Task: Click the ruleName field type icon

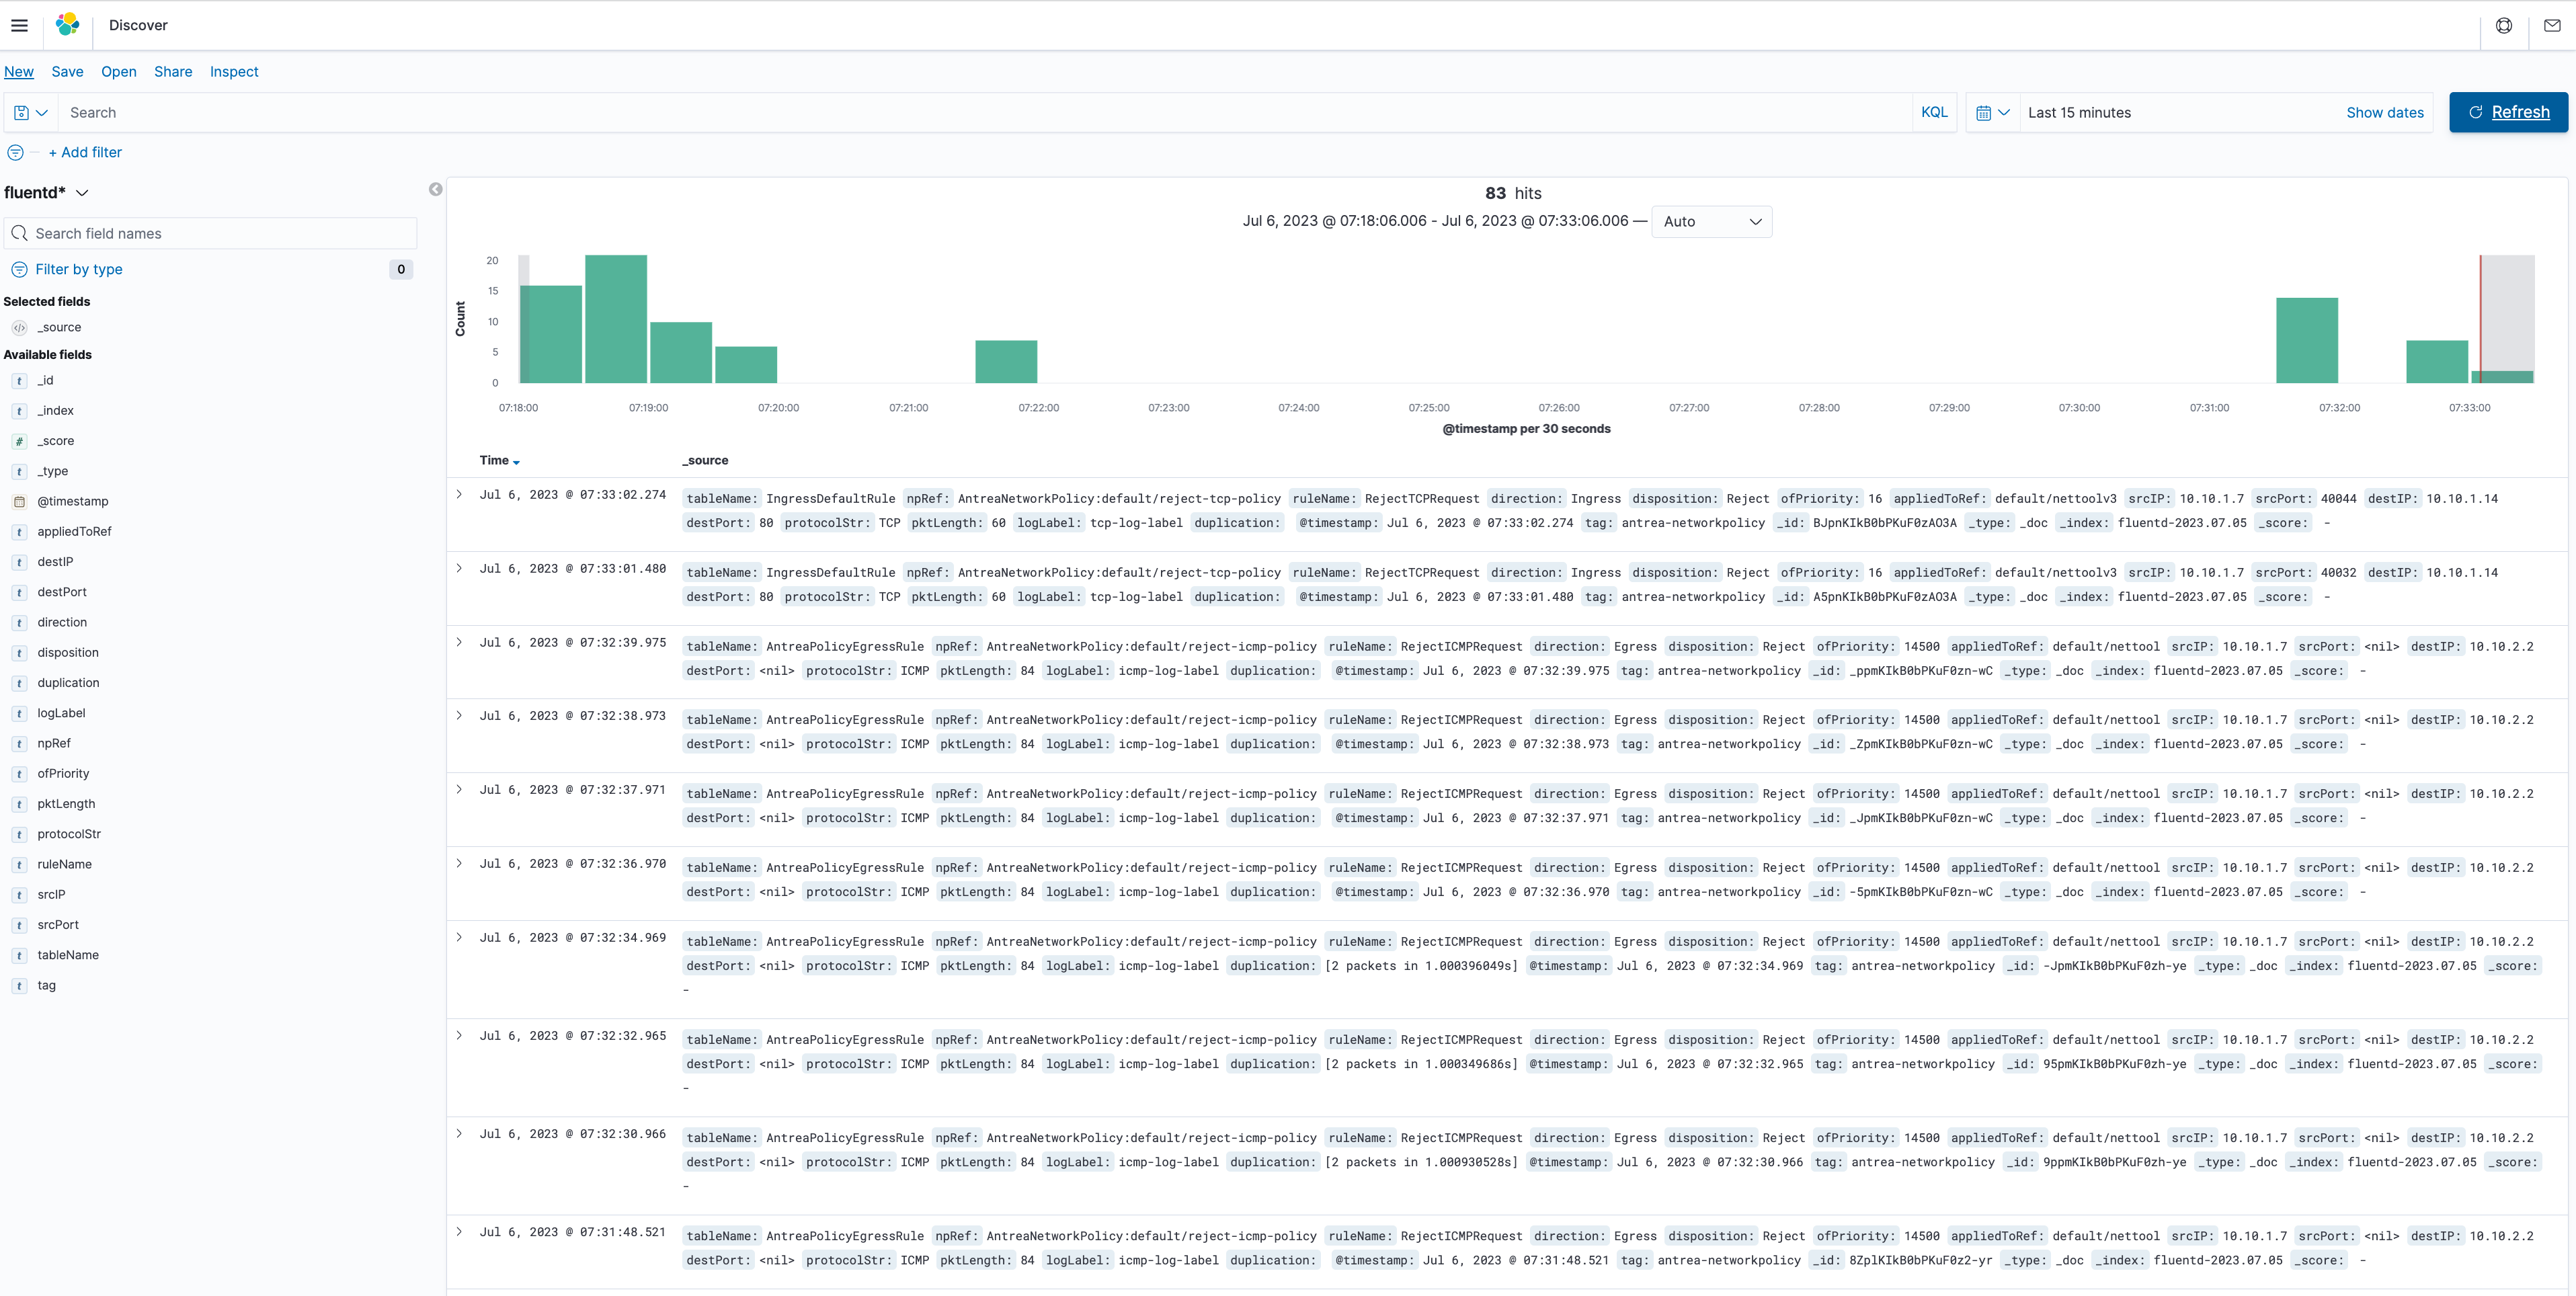Action: (19, 865)
